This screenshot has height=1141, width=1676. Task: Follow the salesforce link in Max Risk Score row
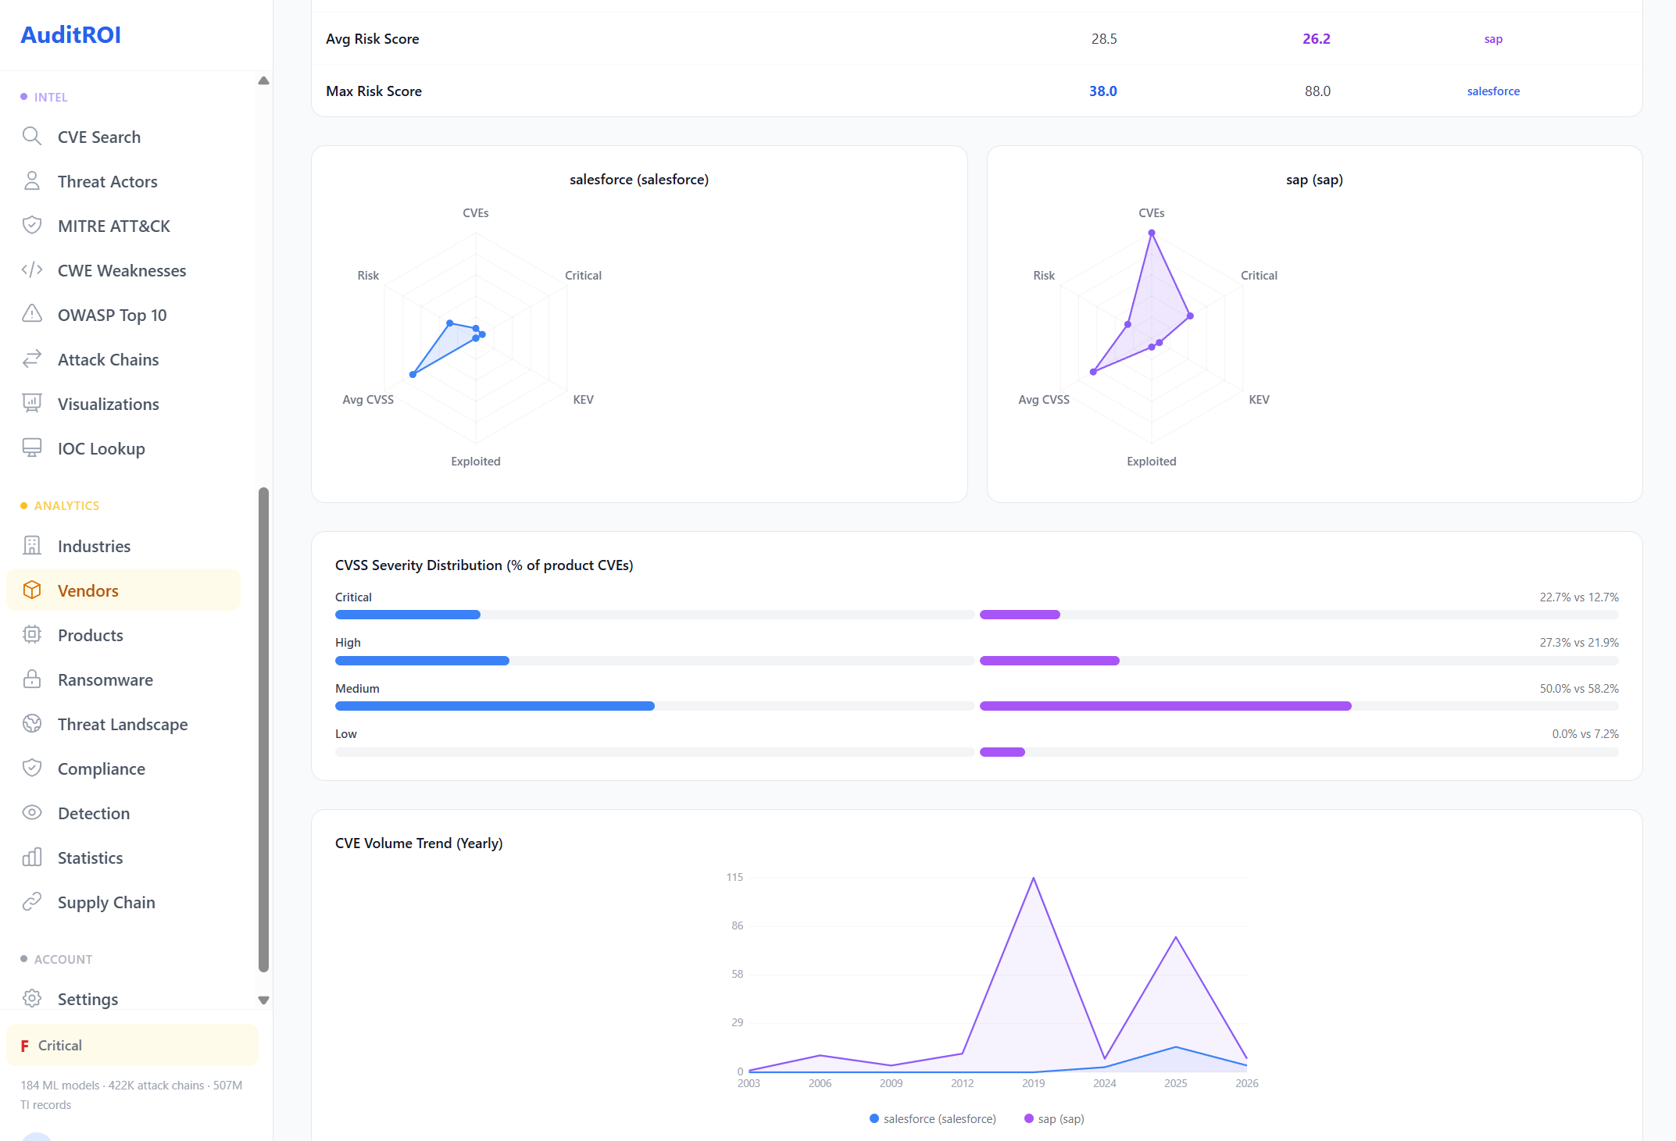click(x=1492, y=91)
